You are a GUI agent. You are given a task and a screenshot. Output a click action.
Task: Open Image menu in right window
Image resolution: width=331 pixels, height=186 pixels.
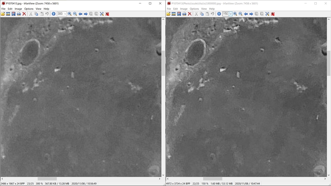pyautogui.click(x=184, y=9)
